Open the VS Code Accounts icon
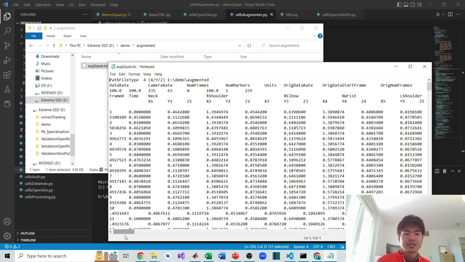The image size is (465, 262). click(x=7, y=222)
